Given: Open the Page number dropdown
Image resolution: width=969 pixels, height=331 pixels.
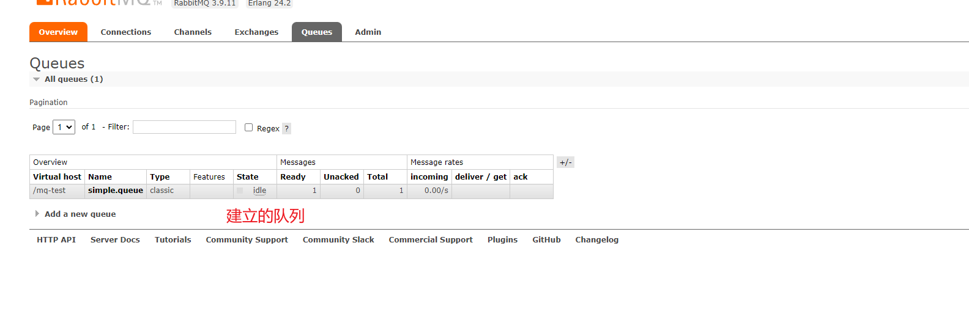Looking at the screenshot, I should (x=64, y=127).
